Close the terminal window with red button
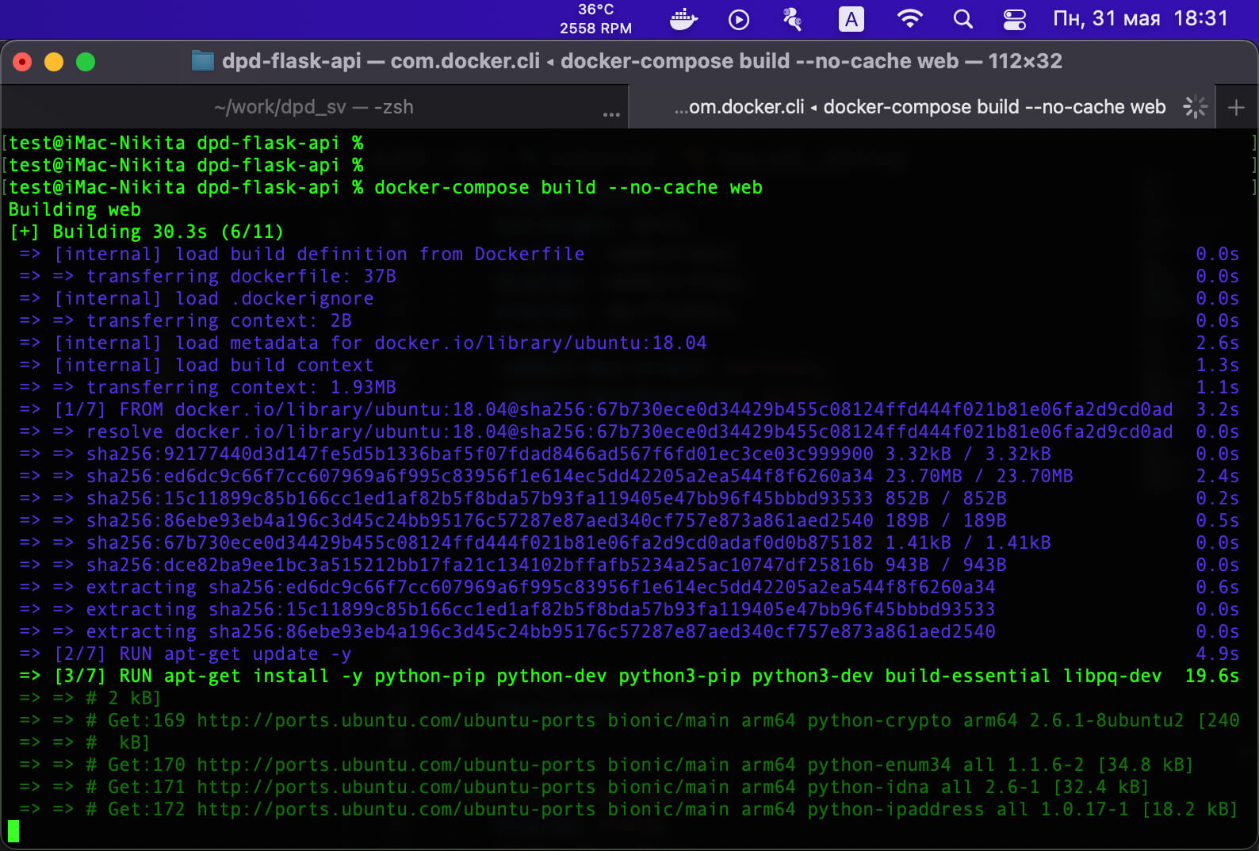The width and height of the screenshot is (1259, 851). pos(22,62)
